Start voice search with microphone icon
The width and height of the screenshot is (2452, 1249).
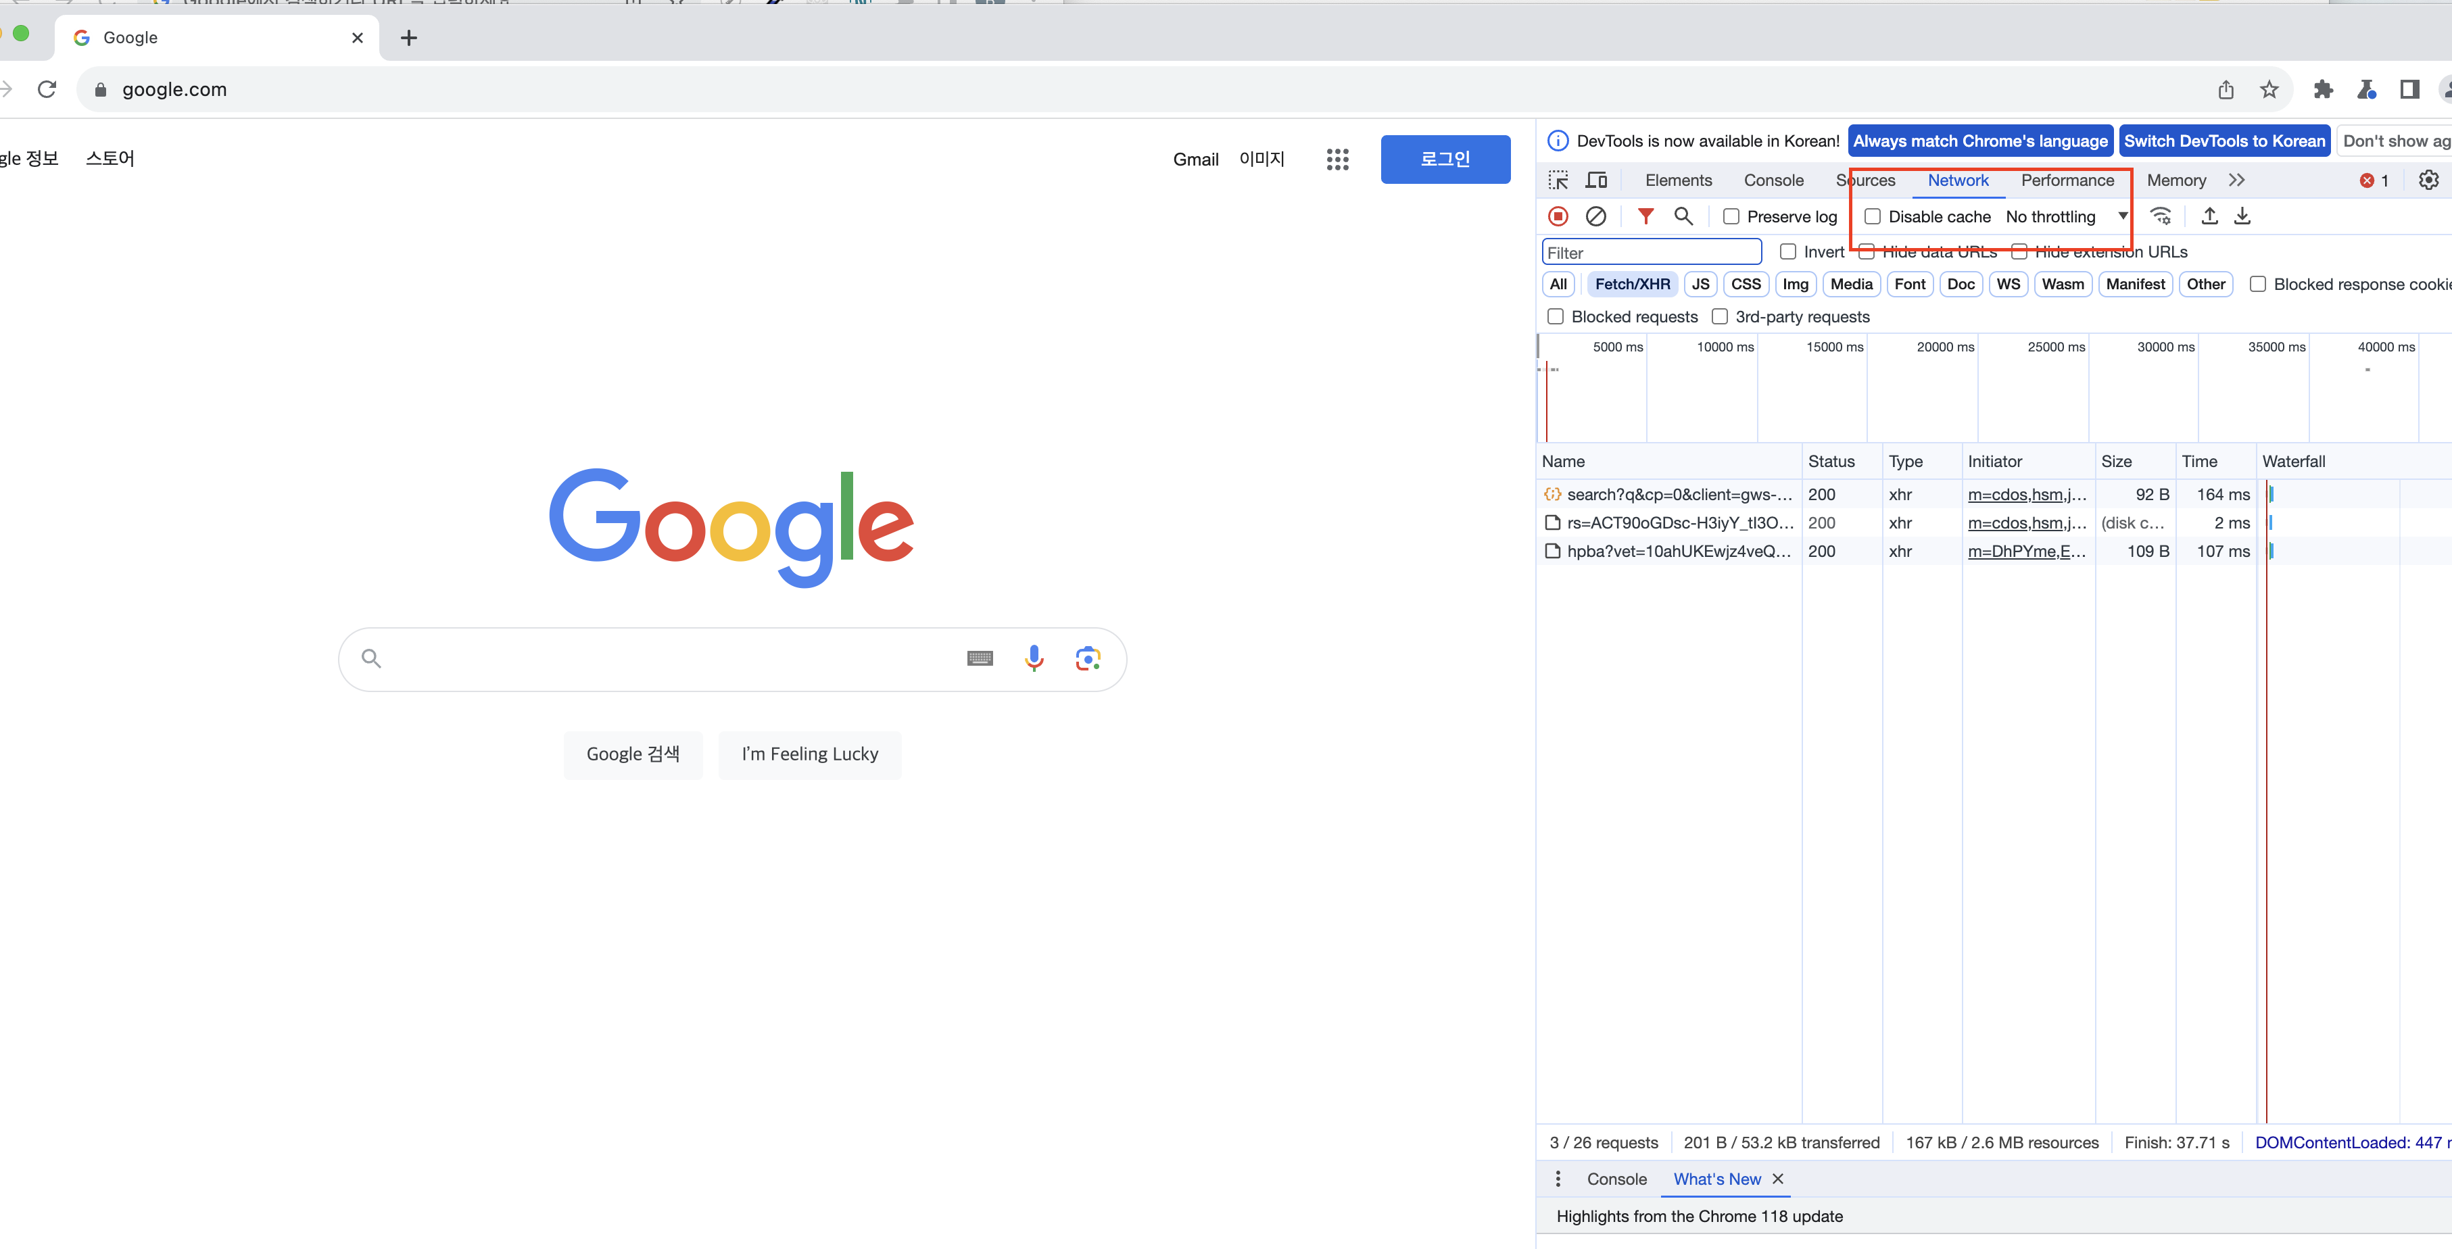(1034, 658)
